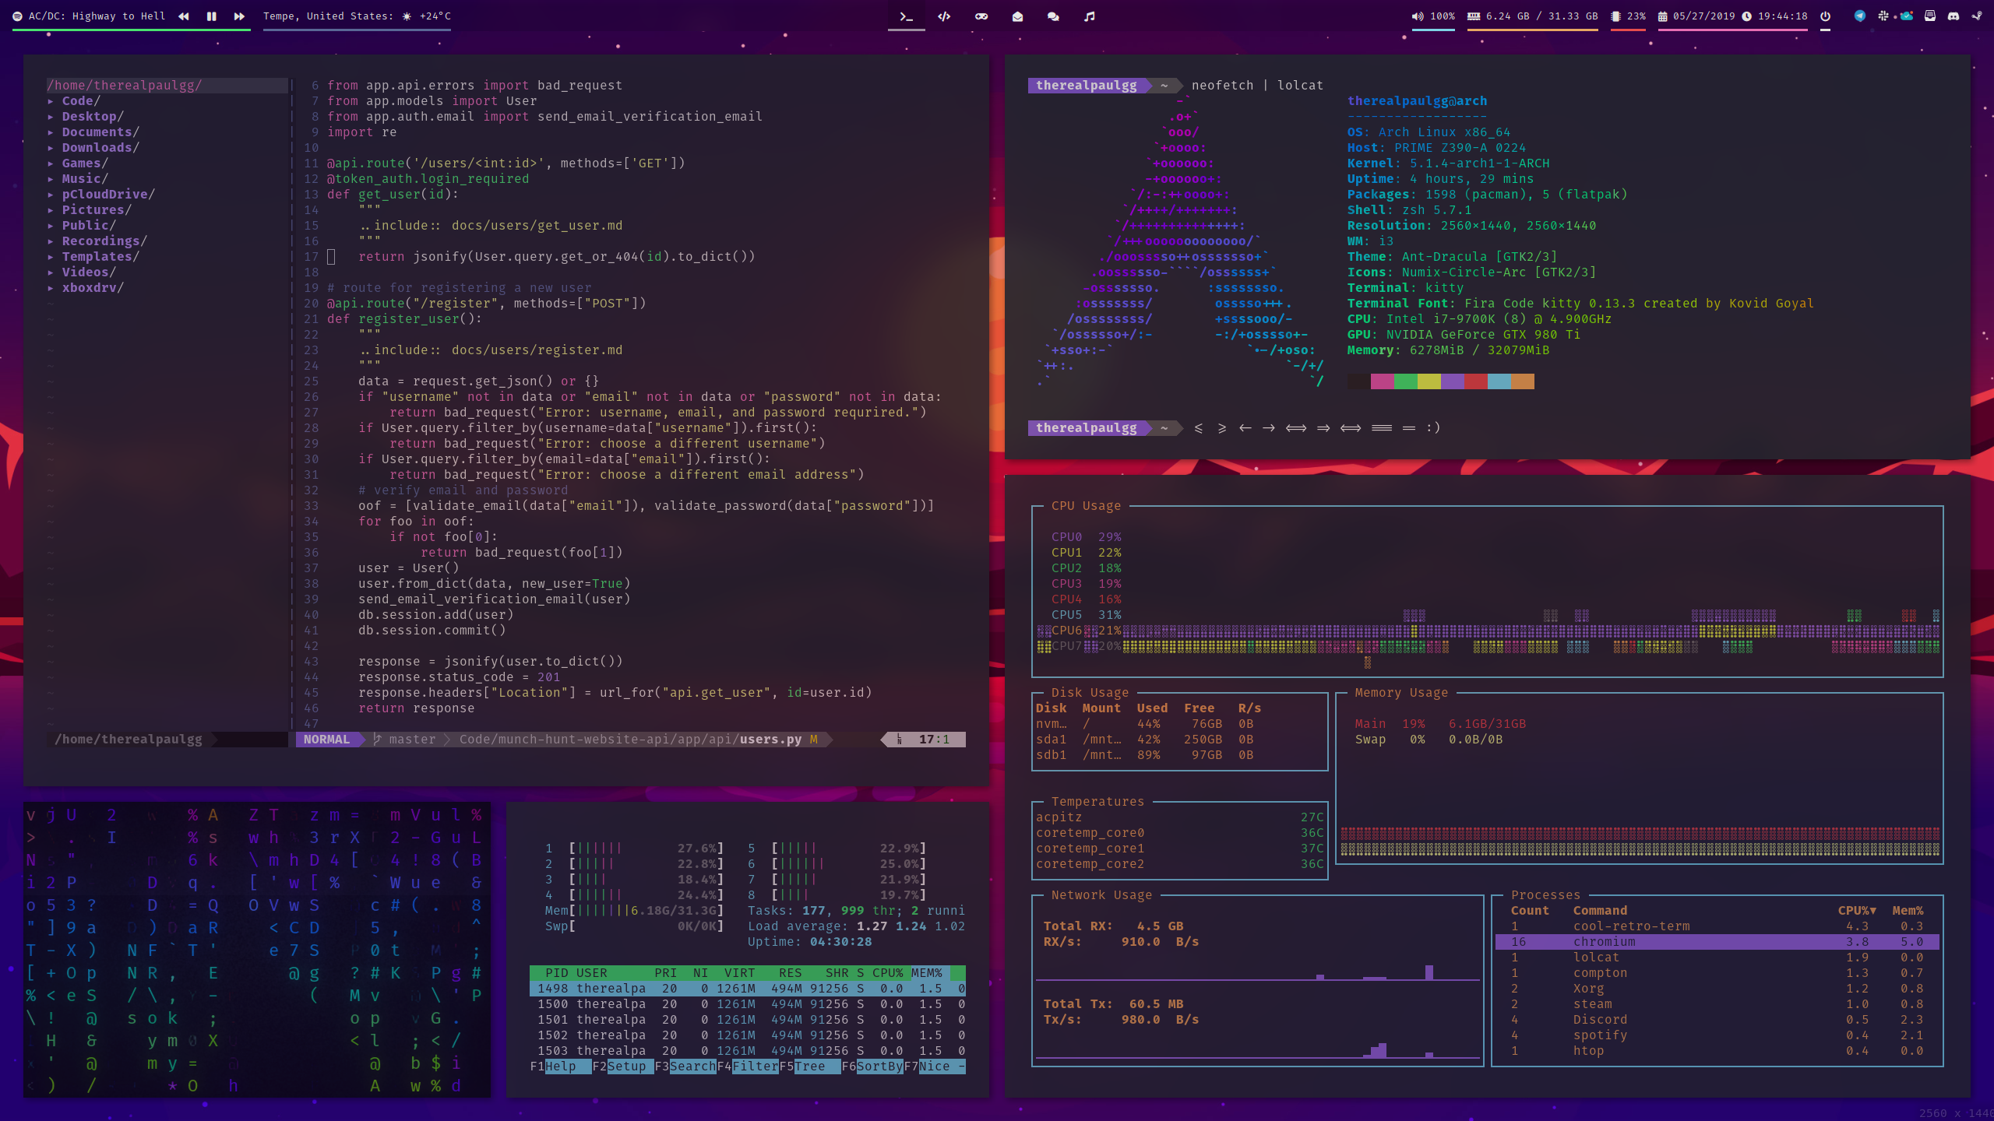Switch to the gamepad workspace icon
The width and height of the screenshot is (1994, 1121).
(x=981, y=16)
